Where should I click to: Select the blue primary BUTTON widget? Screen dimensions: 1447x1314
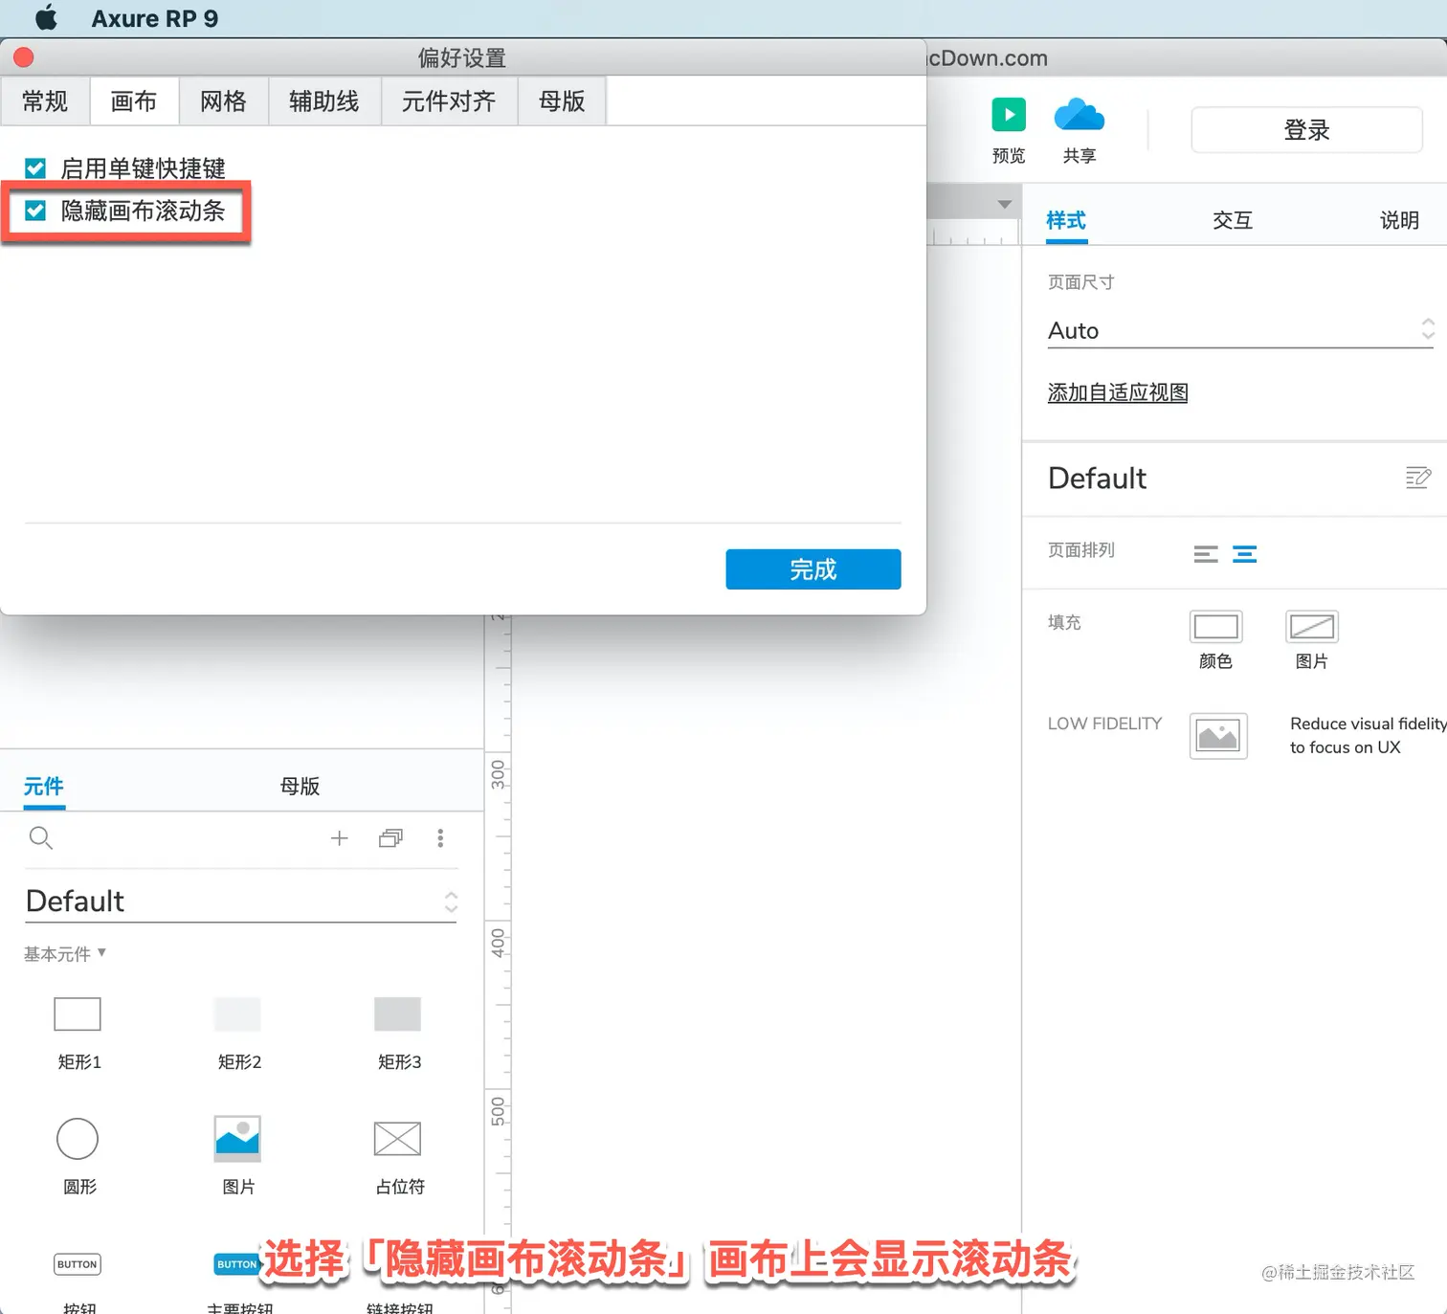coord(237,1264)
